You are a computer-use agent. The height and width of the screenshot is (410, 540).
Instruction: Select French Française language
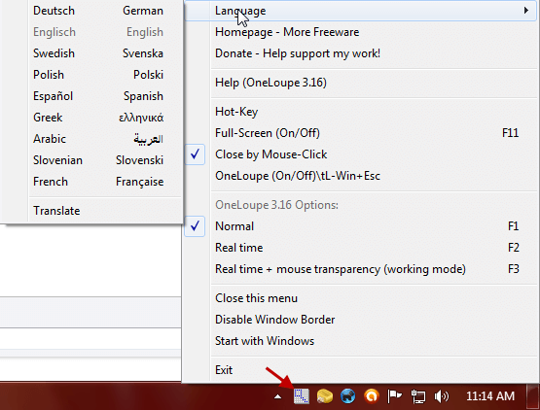point(98,182)
